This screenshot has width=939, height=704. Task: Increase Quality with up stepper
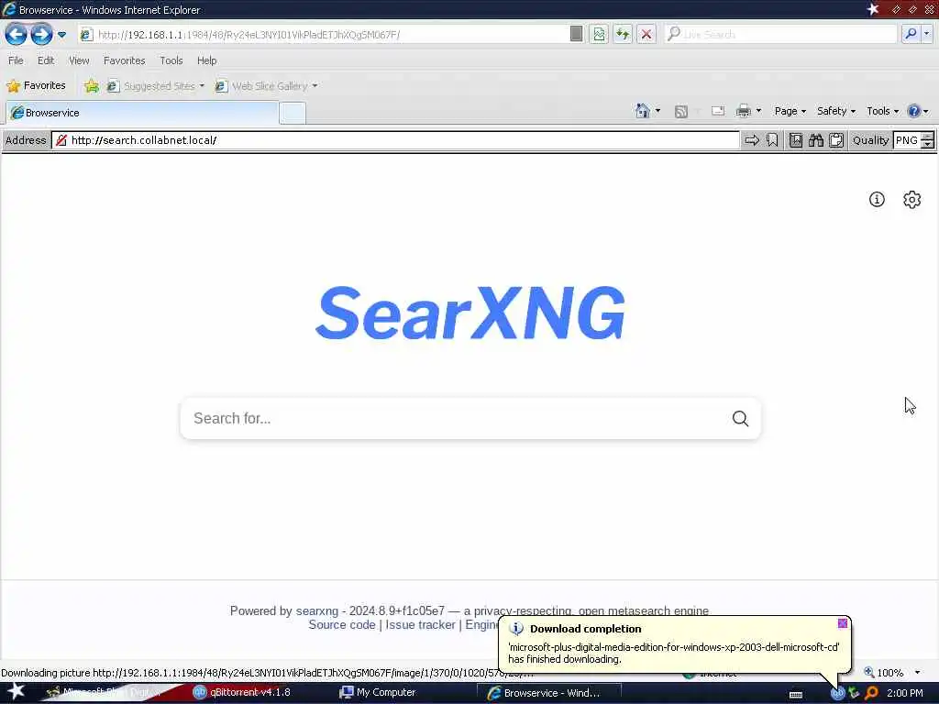[927, 136]
